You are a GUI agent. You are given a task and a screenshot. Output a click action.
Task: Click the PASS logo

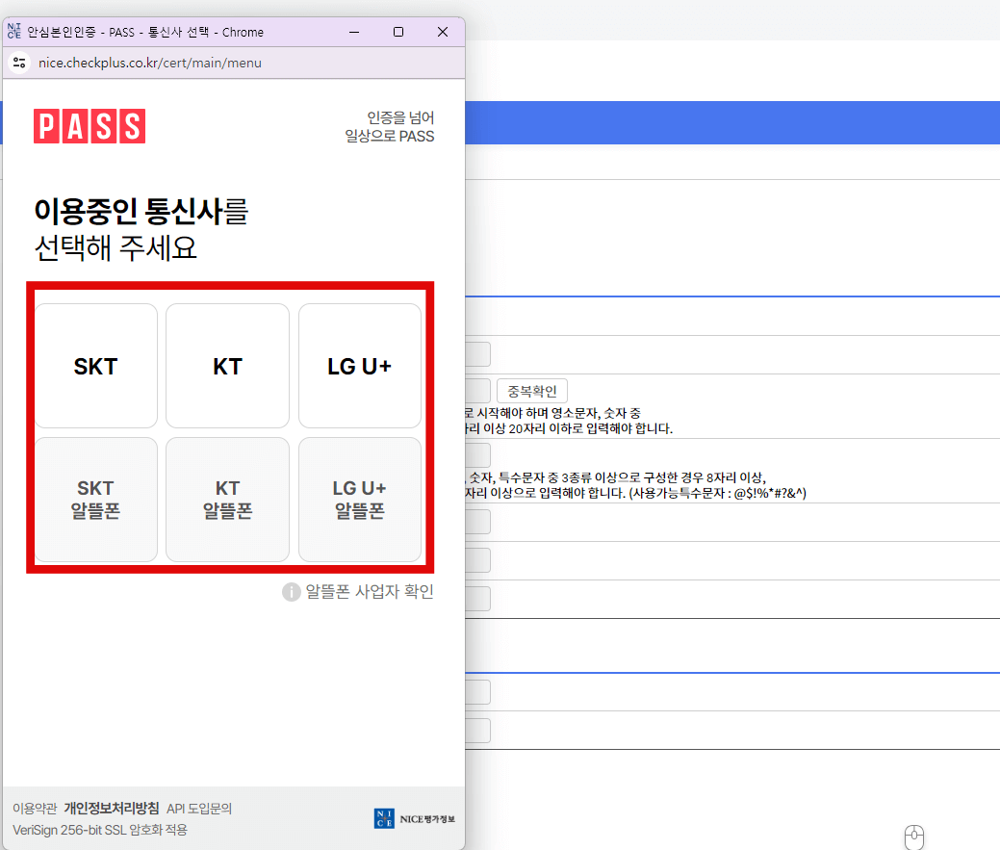pyautogui.click(x=89, y=125)
